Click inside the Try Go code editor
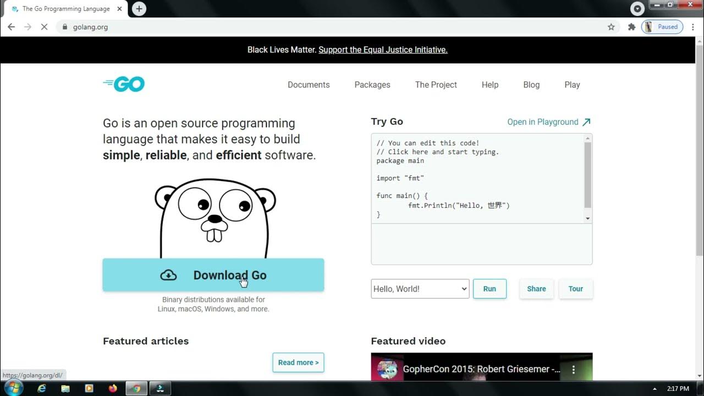Viewport: 704px width, 396px height. coord(477,179)
